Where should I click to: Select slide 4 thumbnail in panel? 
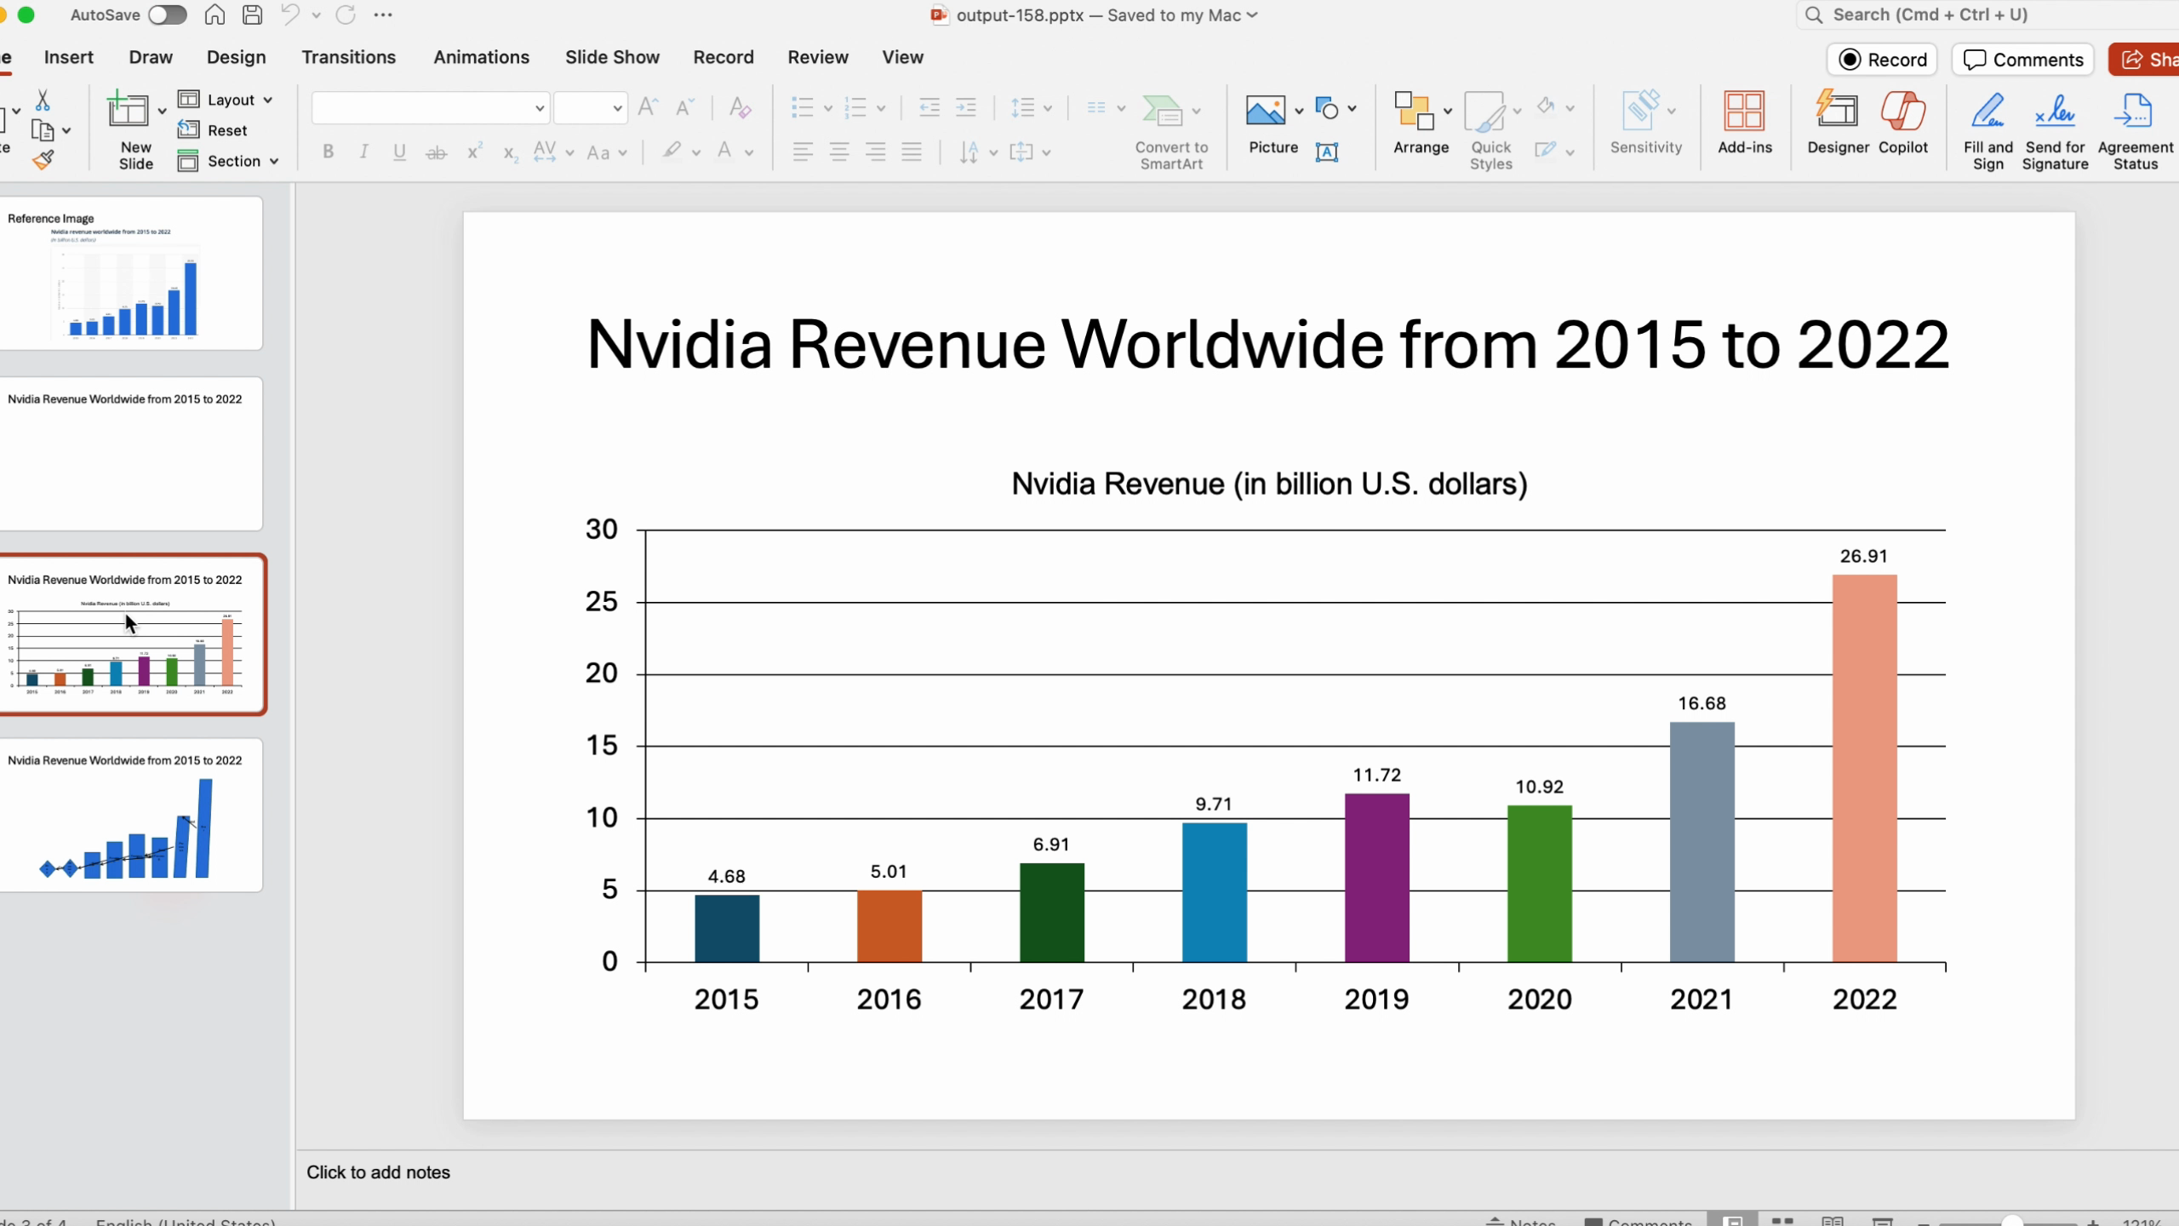pyautogui.click(x=130, y=816)
